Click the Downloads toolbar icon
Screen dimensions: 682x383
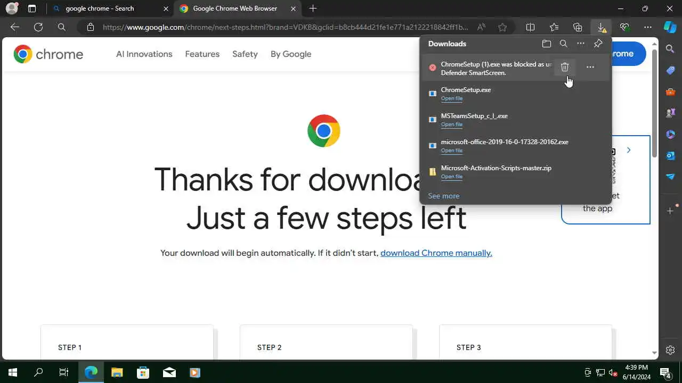[x=601, y=27]
